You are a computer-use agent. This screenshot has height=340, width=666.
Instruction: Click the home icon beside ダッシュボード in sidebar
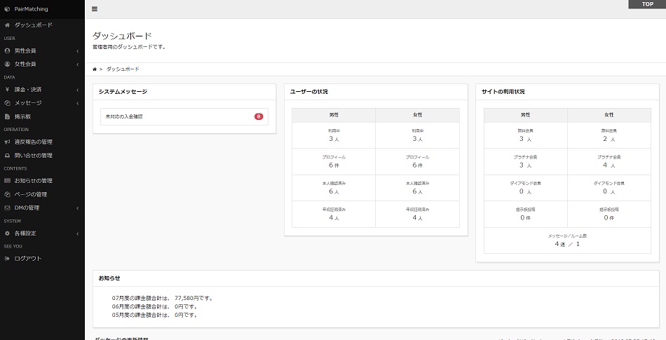pyautogui.click(x=7, y=25)
